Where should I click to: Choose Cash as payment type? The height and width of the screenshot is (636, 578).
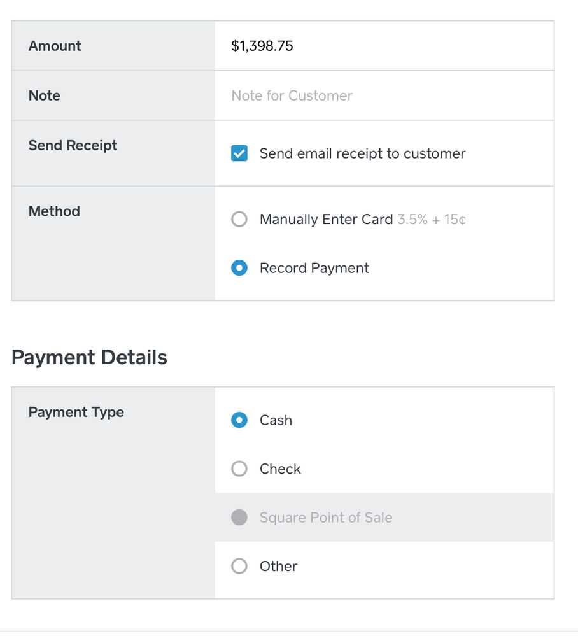point(239,420)
